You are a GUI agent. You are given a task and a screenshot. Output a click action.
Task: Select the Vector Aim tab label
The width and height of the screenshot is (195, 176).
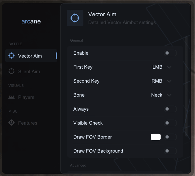(x=30, y=56)
